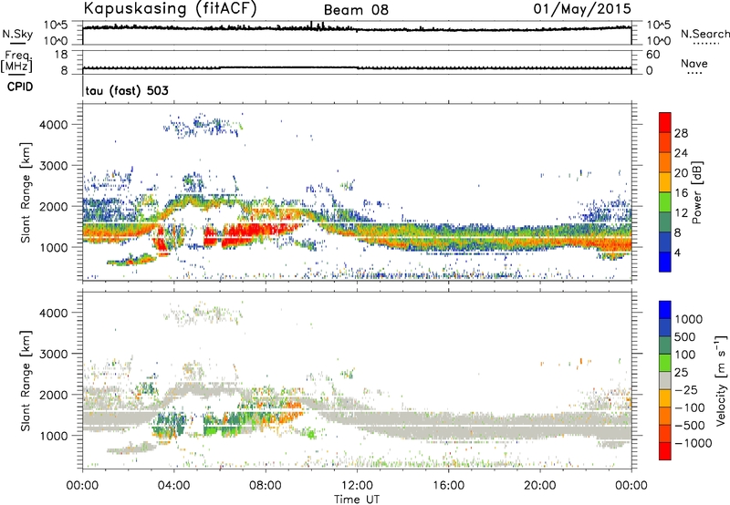Click the '04:00' time axis tick label
730x505 pixels.
click(x=173, y=486)
